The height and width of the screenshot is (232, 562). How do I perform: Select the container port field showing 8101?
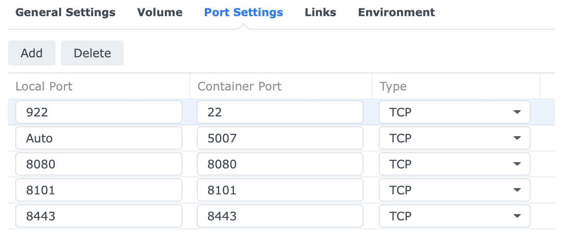coord(280,190)
